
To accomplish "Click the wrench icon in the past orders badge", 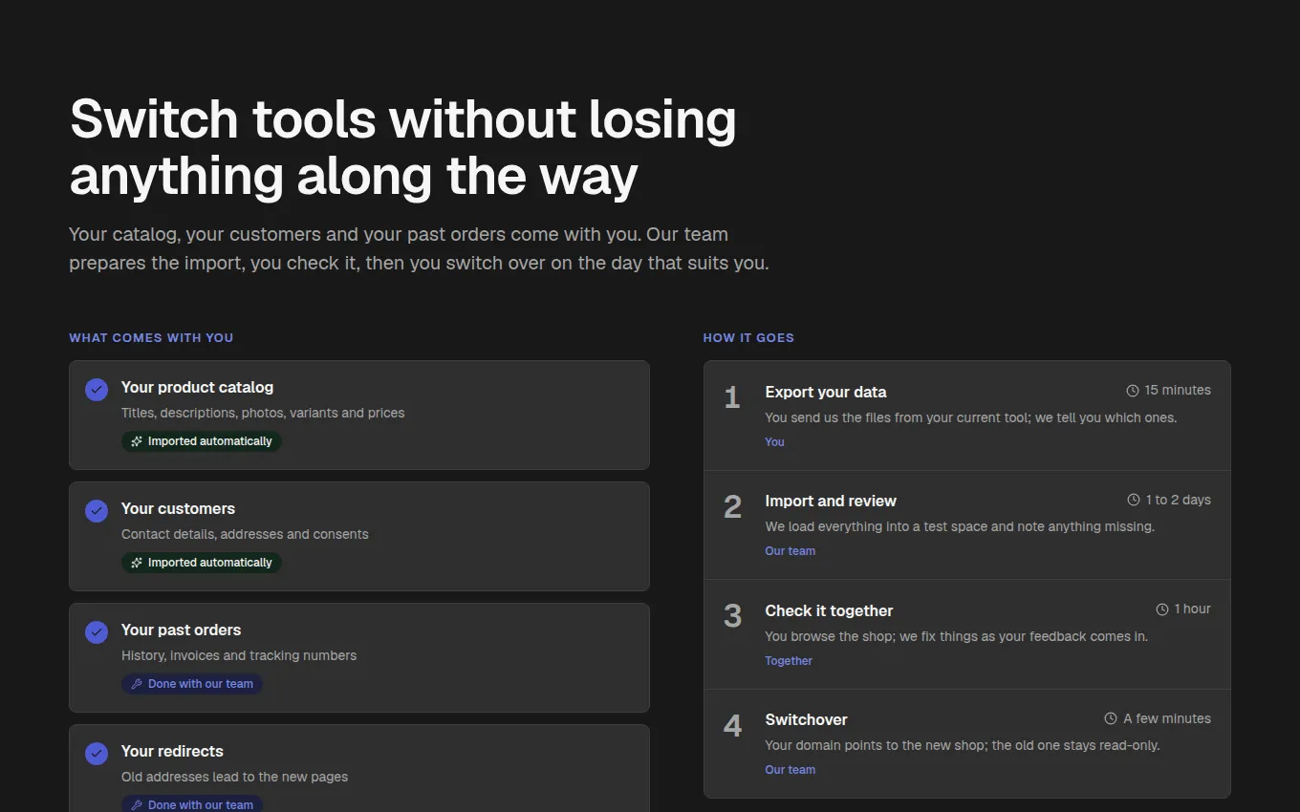I will click(137, 684).
